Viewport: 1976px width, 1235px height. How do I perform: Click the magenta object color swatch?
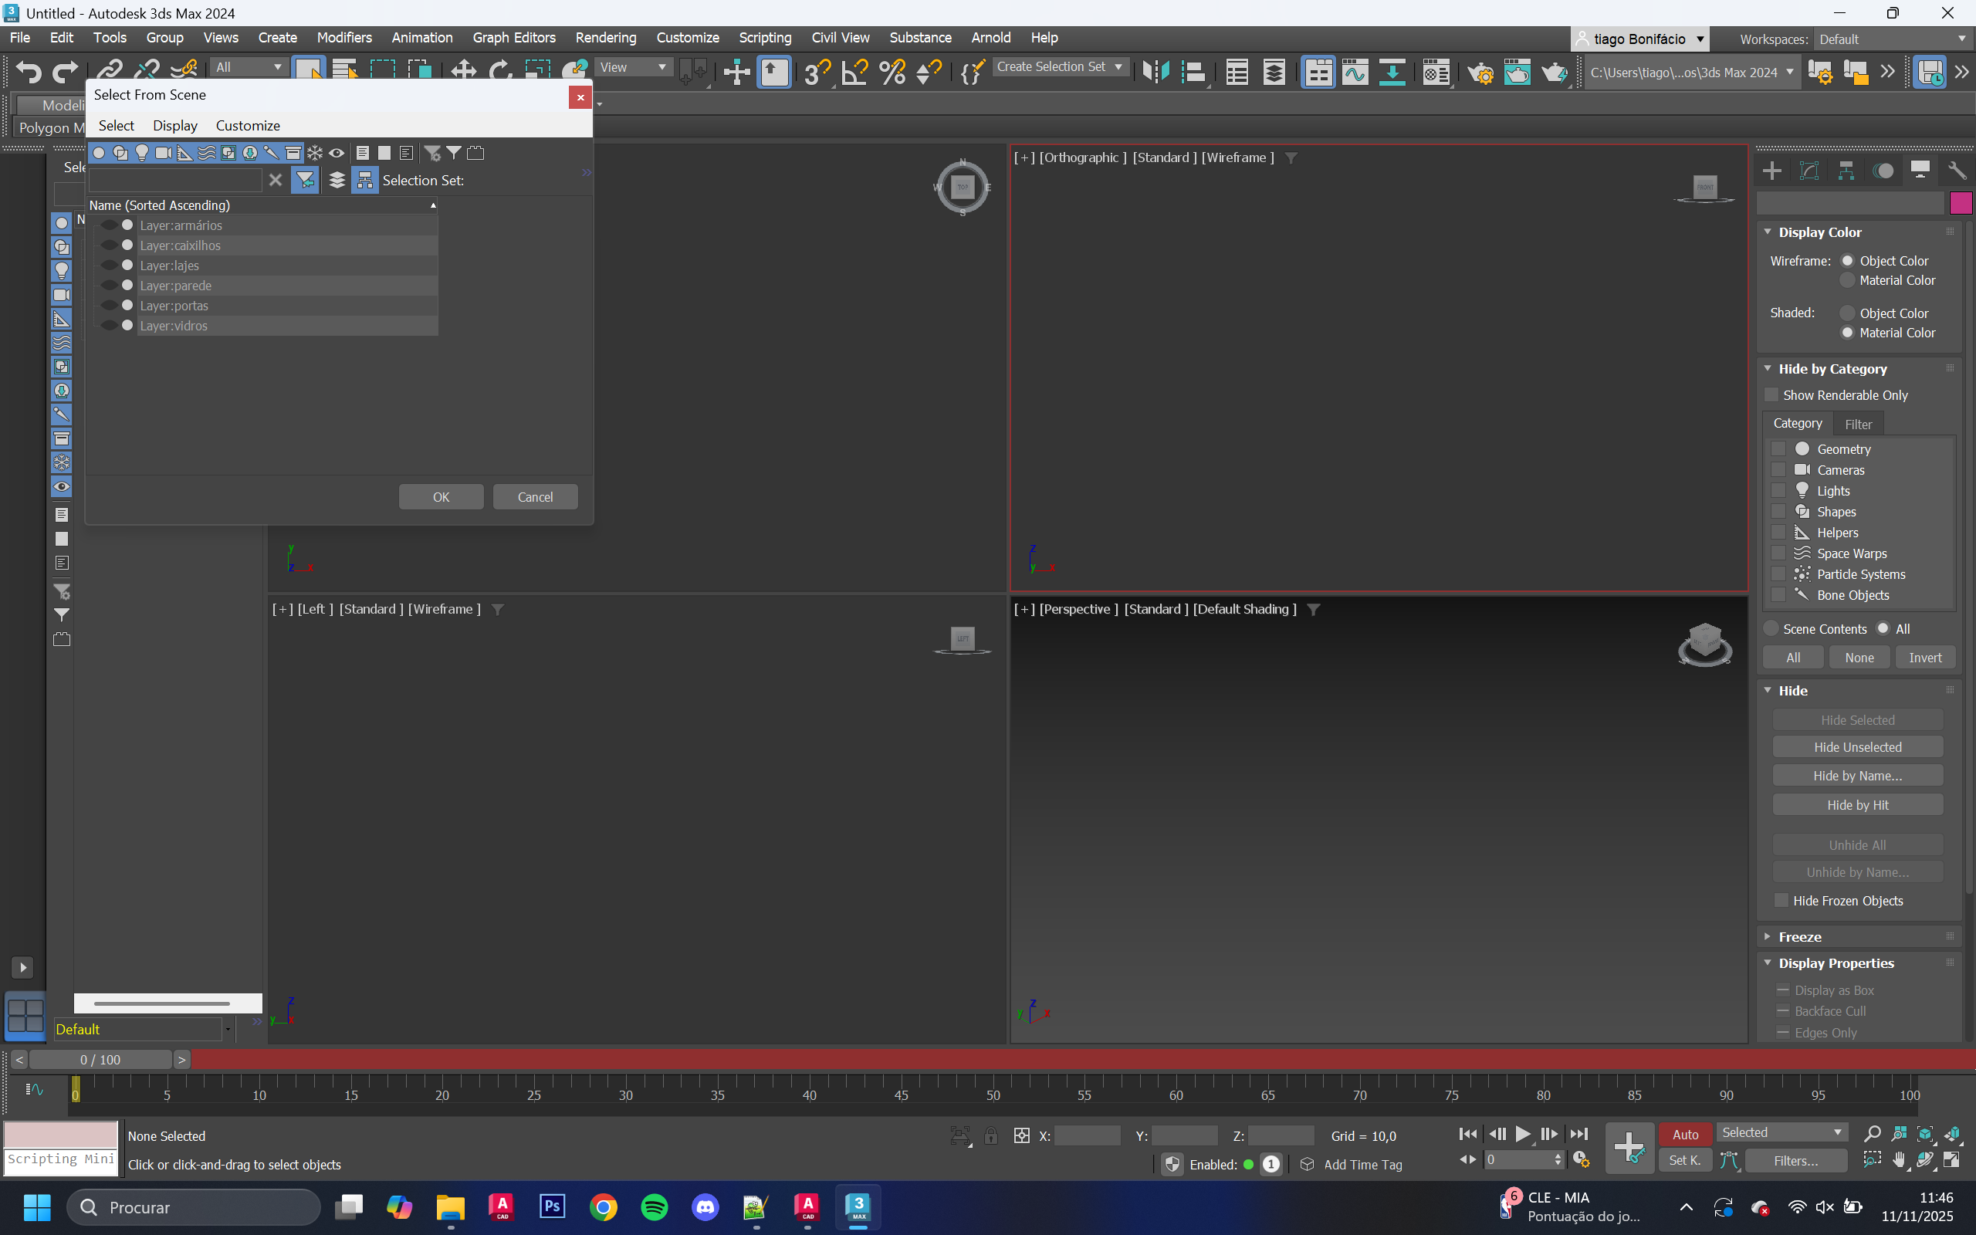pyautogui.click(x=1960, y=201)
